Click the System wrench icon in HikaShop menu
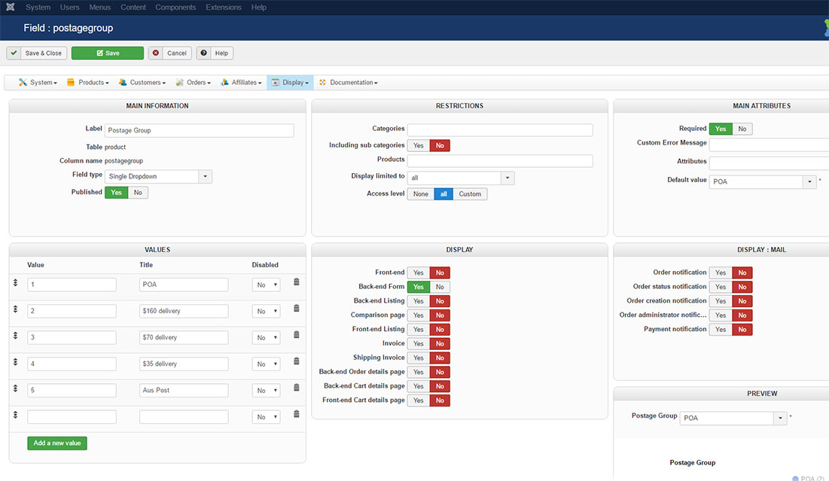 coord(23,82)
